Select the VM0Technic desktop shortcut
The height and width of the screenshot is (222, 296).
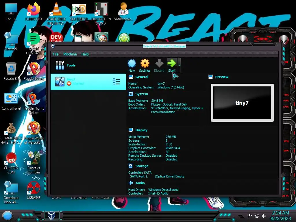click(x=124, y=12)
